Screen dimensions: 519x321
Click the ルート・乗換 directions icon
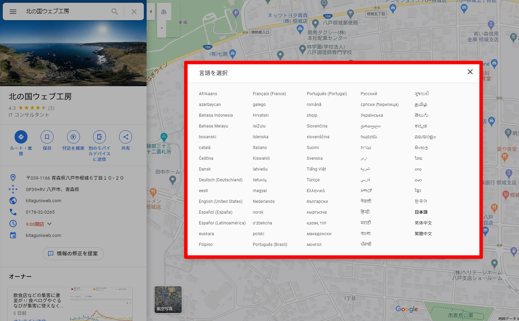(x=21, y=137)
